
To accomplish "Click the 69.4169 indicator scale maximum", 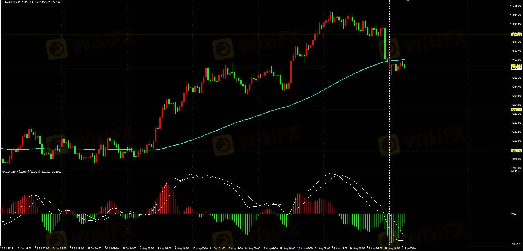I will [516, 171].
